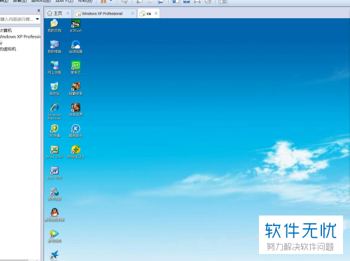This screenshot has height=261, width=350.
Task: Click the take snapshot toolbar icon
Action: 139,1
